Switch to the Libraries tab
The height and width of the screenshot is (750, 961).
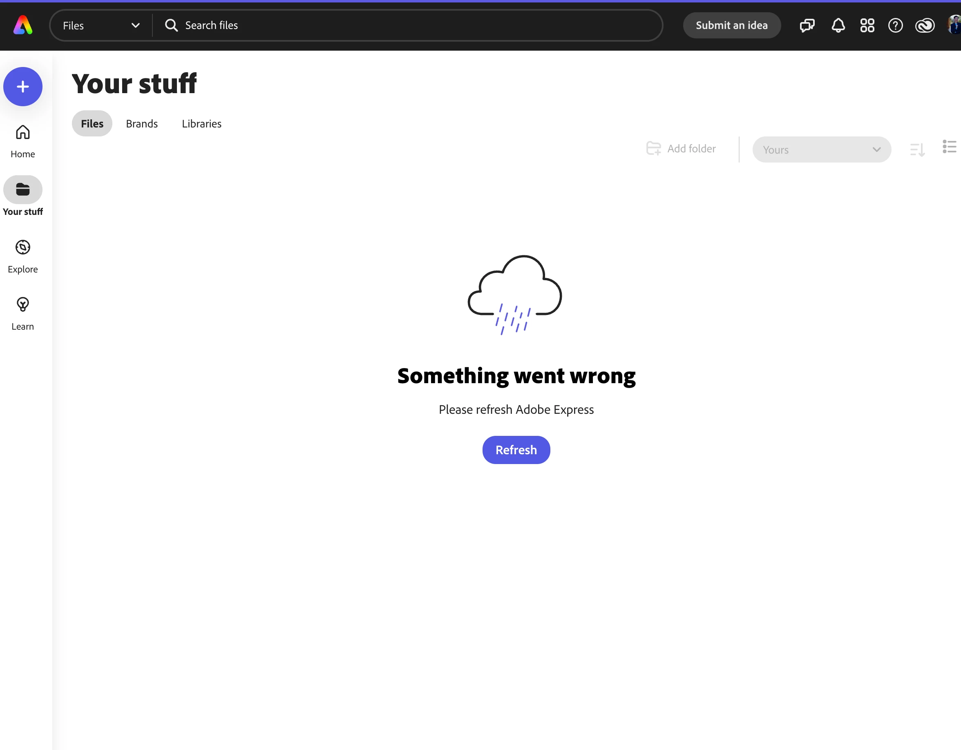(x=201, y=124)
